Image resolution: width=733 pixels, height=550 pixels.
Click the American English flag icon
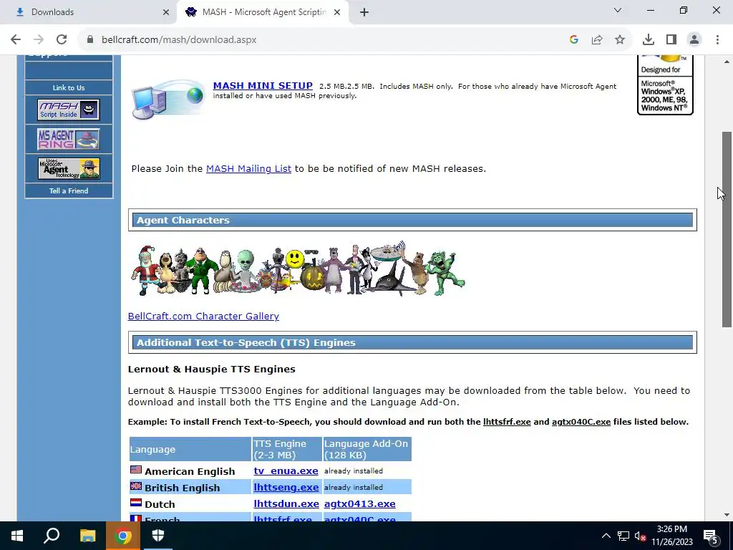pyautogui.click(x=136, y=470)
